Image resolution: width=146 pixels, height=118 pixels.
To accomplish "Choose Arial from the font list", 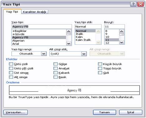I will pos(39,44).
